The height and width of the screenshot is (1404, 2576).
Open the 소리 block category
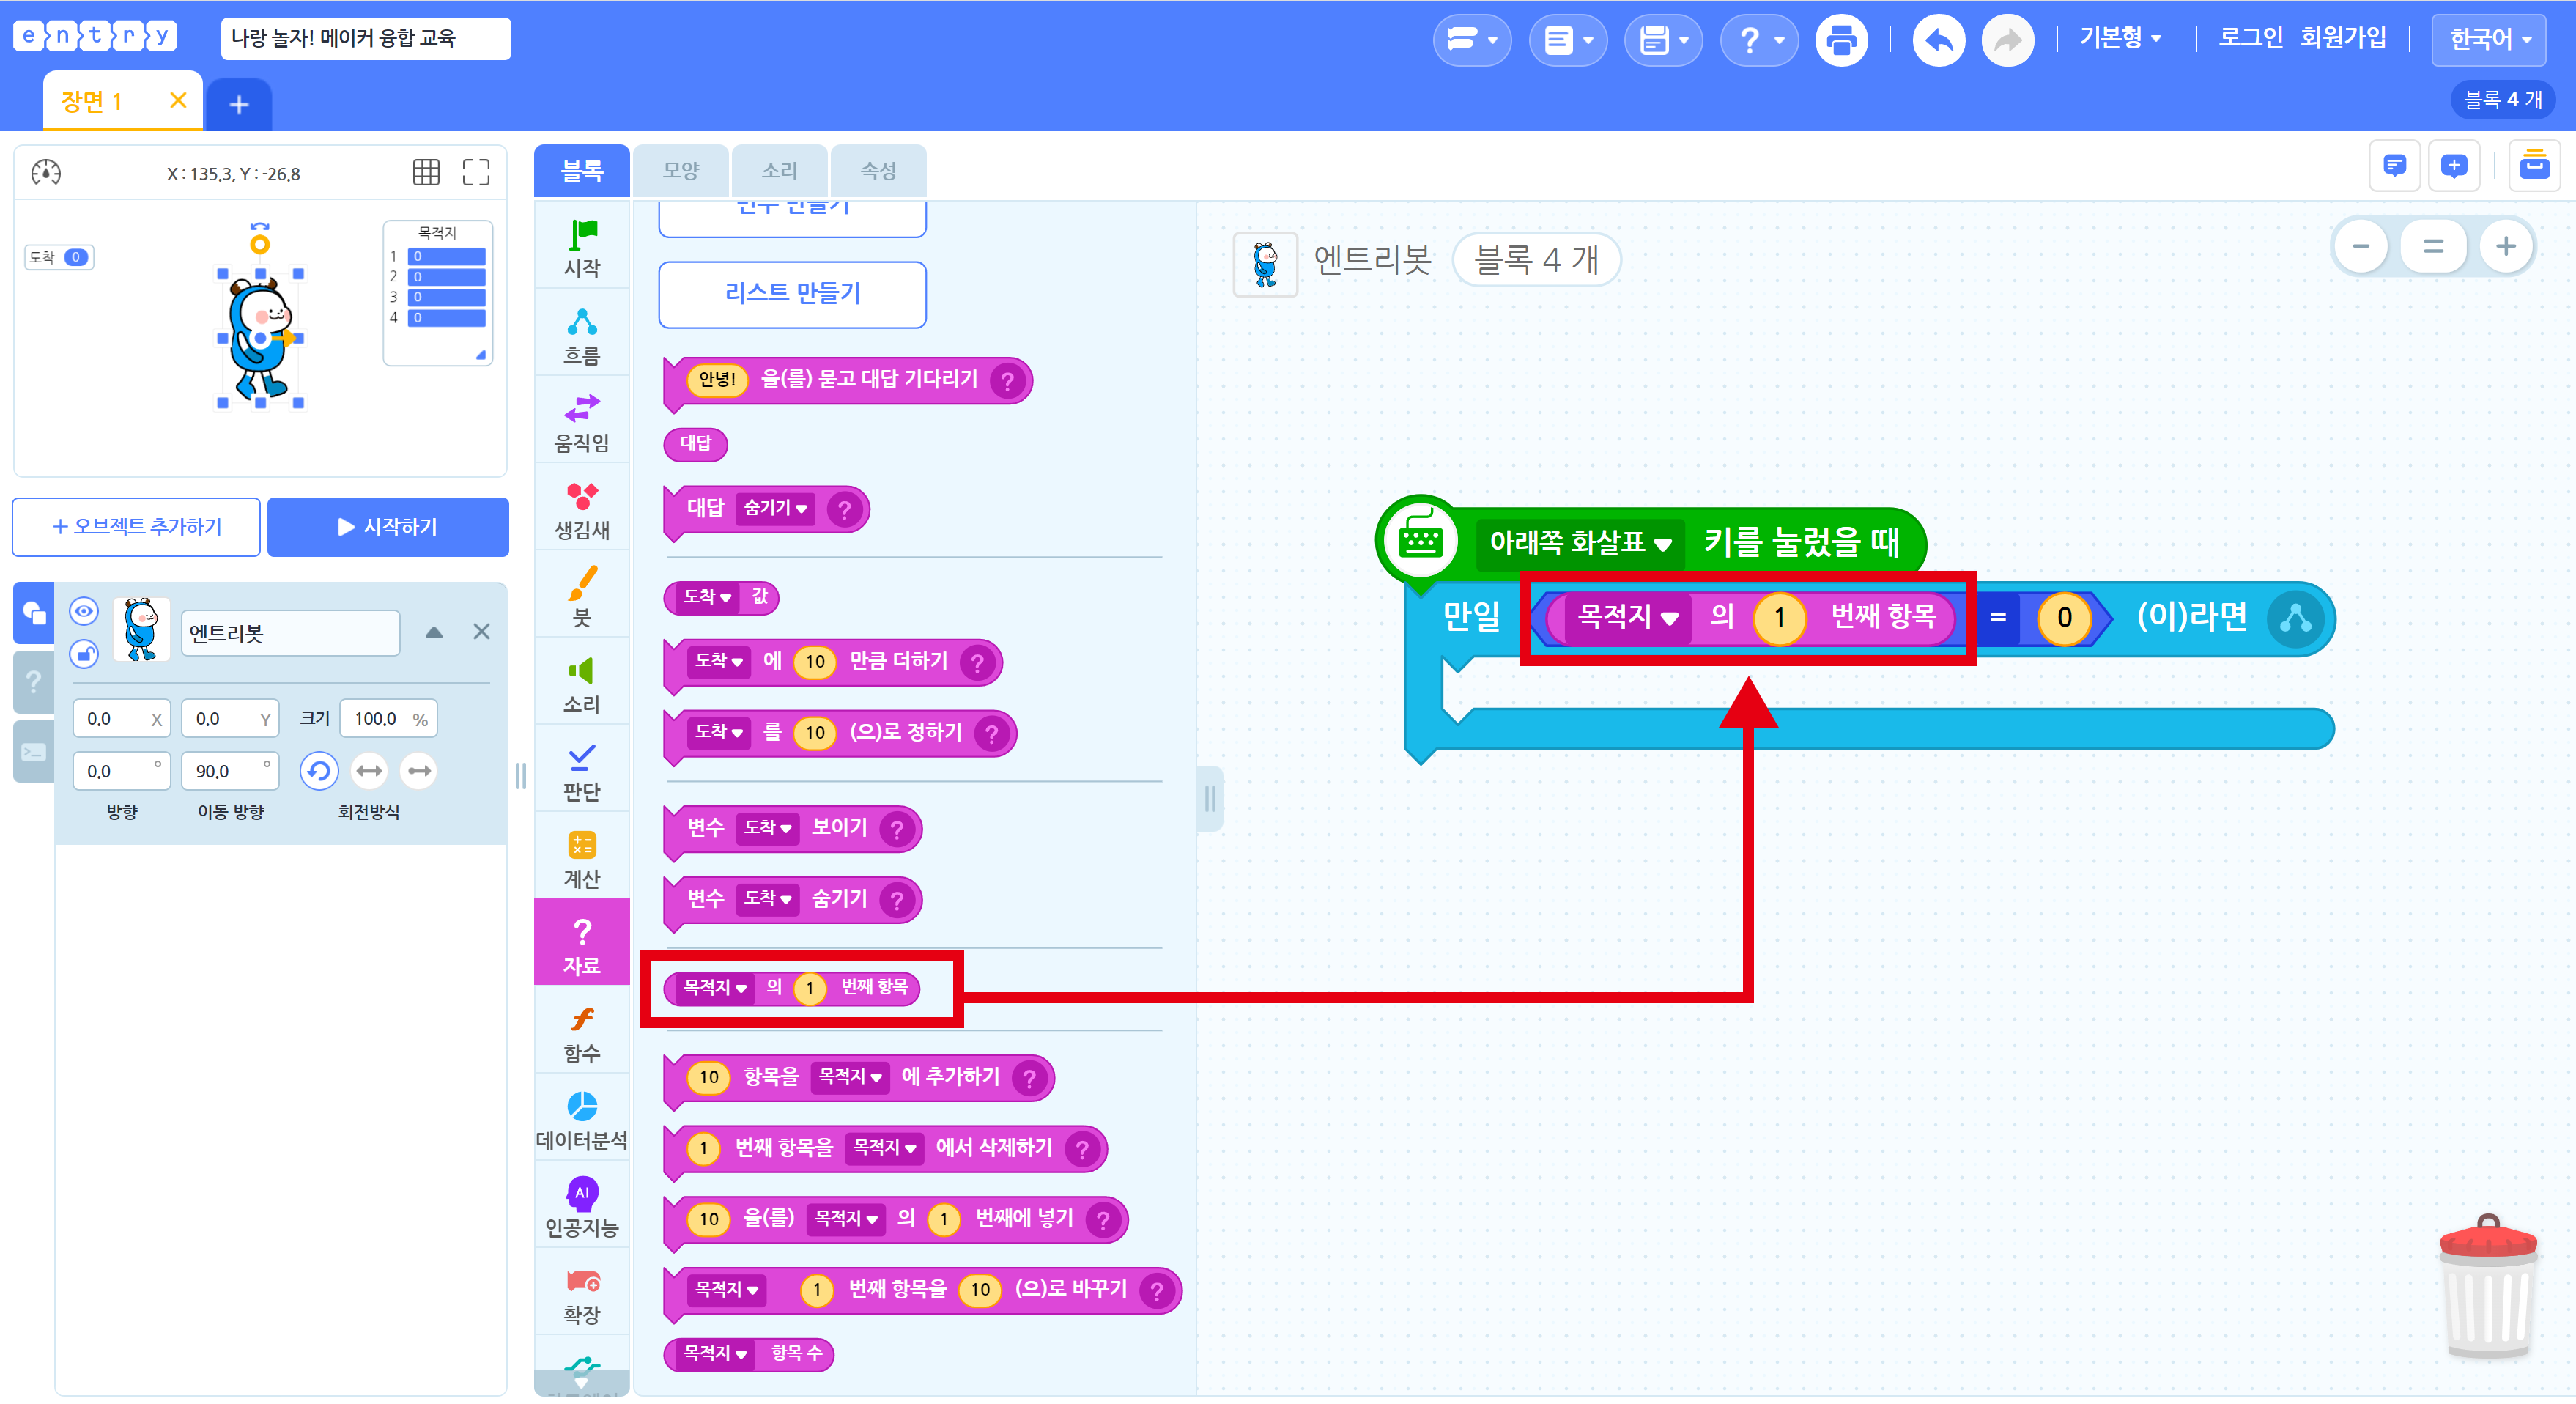point(581,684)
